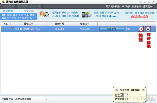Click the 添加视频 toolbar button
The width and height of the screenshot is (157, 103).
pos(9,6)
